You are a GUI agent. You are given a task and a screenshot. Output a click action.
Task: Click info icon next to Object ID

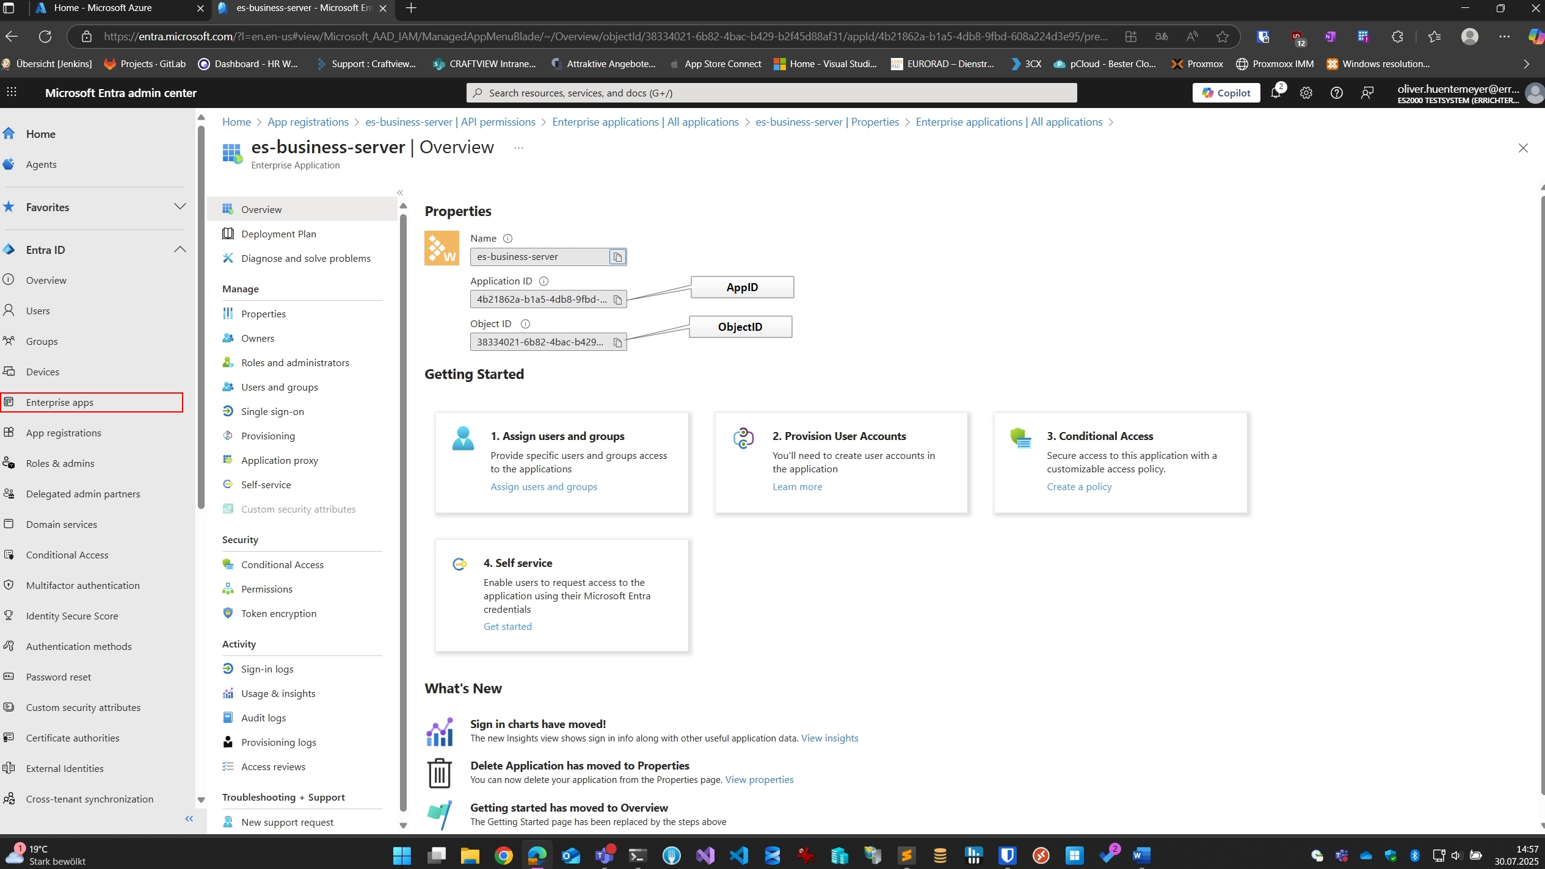[525, 324]
